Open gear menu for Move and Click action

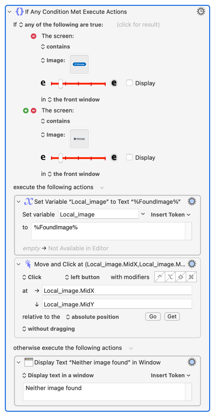coord(192,264)
